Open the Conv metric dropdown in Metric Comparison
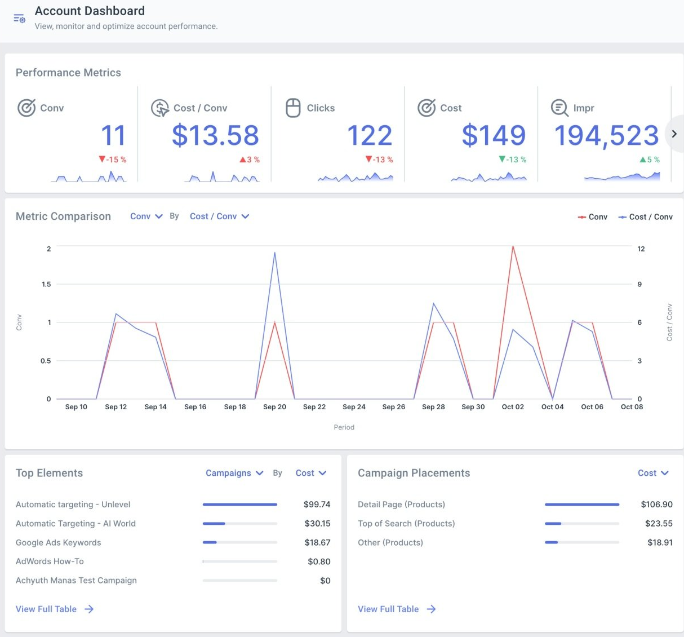This screenshot has height=637, width=684. click(x=146, y=216)
